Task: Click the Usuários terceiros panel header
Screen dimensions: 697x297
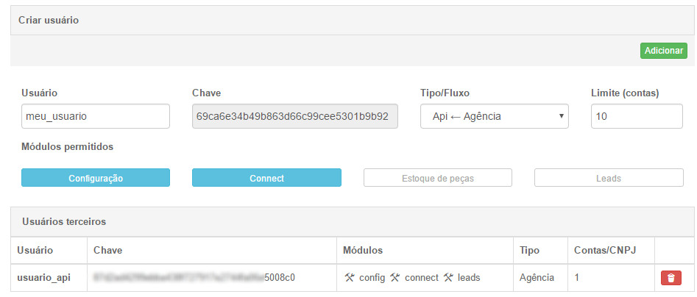Action: [353, 221]
